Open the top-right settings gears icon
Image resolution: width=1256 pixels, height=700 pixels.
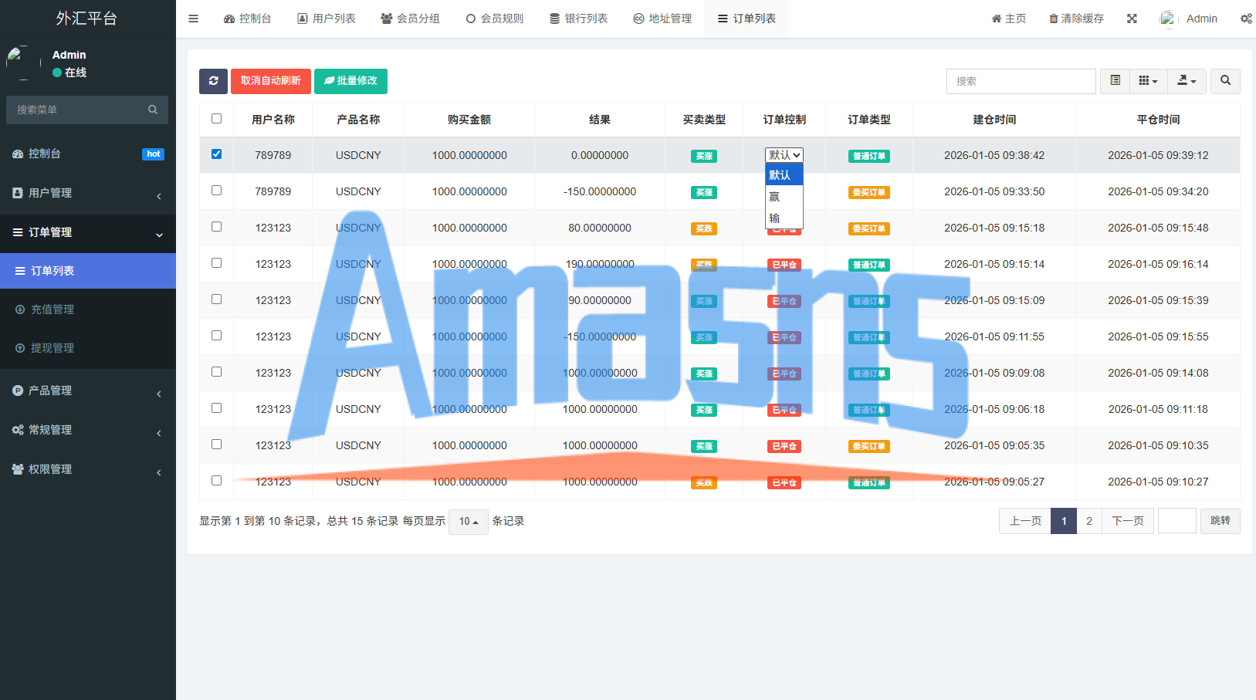coord(1246,19)
